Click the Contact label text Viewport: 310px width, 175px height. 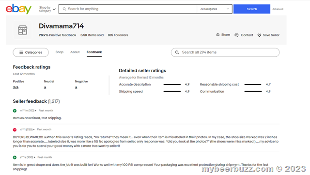pyautogui.click(x=247, y=35)
